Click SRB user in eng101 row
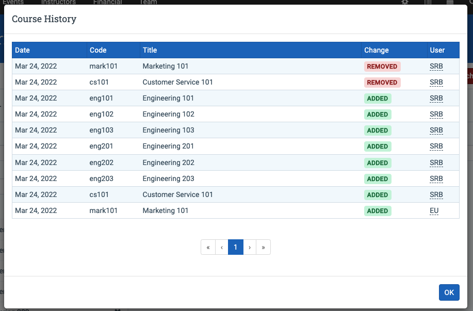Viewport: 473px width, 311px height. 436,98
